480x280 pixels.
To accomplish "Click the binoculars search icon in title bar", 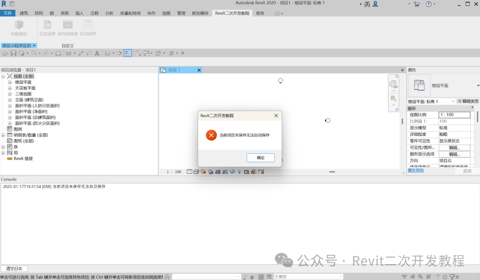I will [367, 4].
